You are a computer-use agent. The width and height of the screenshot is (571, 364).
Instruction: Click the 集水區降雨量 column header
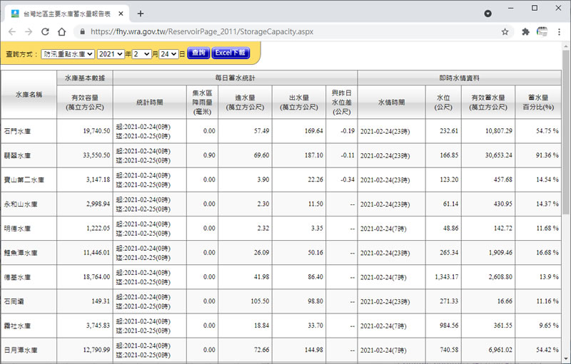pyautogui.click(x=203, y=103)
